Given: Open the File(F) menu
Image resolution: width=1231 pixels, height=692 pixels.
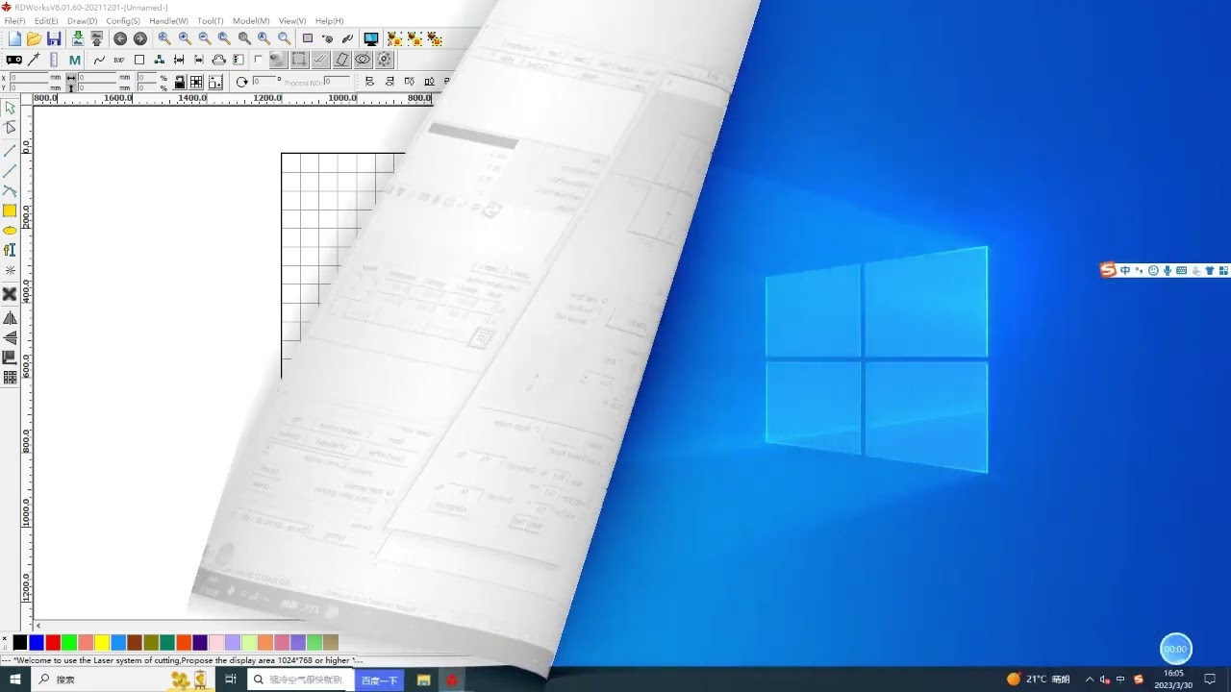Looking at the screenshot, I should [14, 21].
